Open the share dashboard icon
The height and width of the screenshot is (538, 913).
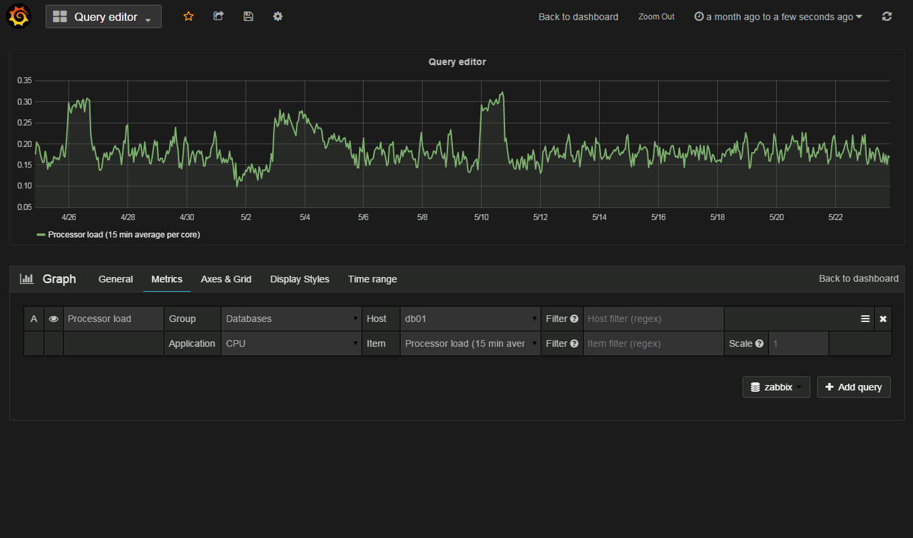(218, 16)
